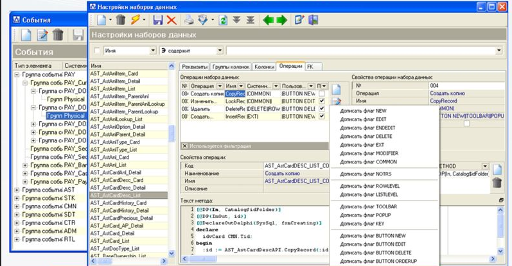Refresh data with the green arrows document icon
The image size is (512, 266).
pos(224,20)
